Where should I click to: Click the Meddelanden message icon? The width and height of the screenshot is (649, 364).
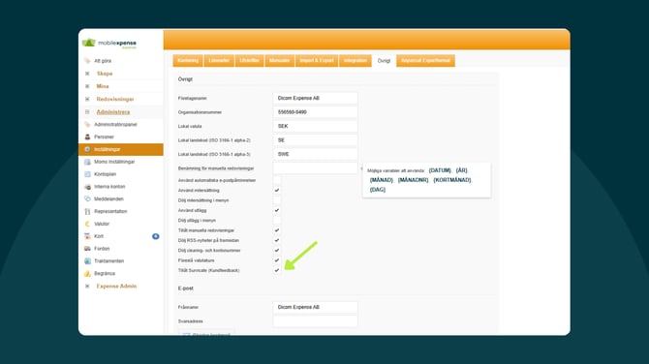click(x=87, y=199)
